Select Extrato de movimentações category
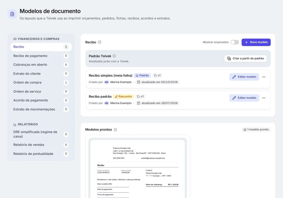Viewport: 283px width, 198px height. coord(41,109)
